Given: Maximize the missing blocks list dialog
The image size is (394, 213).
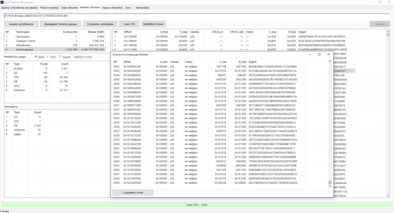Looking at the screenshot, I should 319,55.
